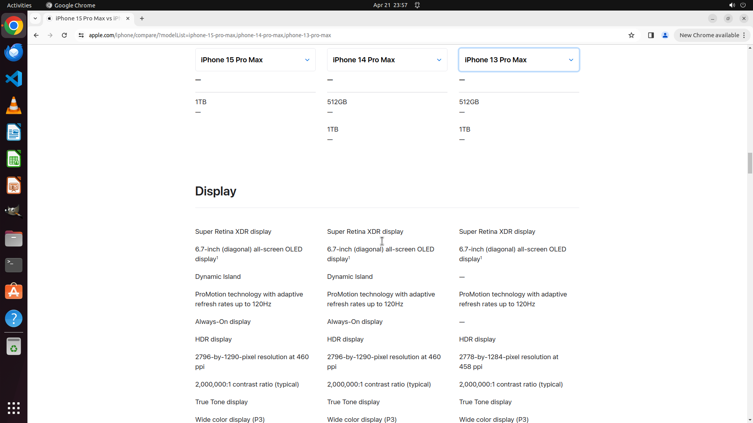The height and width of the screenshot is (423, 753).
Task: Open a new browser tab
Action: click(142, 18)
